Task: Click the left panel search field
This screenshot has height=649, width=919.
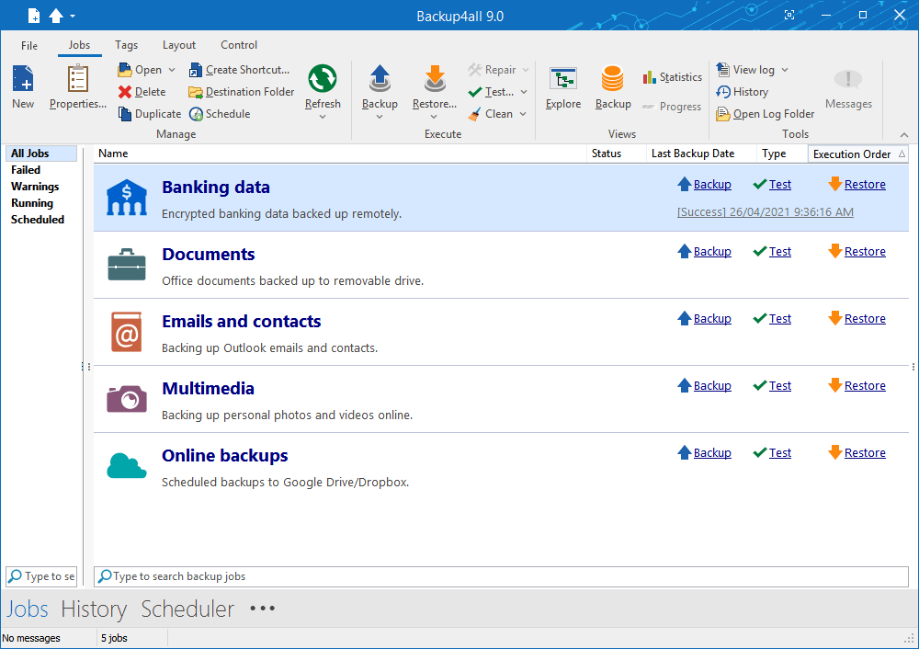Action: 41,576
